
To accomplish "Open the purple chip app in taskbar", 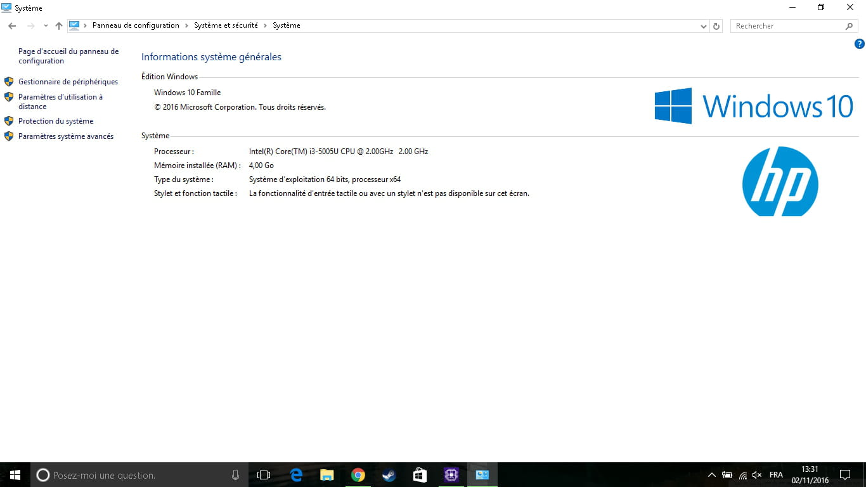I will [x=451, y=475].
